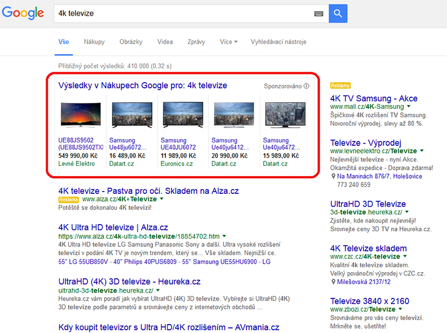
Task: Click the Samsung Ue40ju6472 TV thumbnail
Action: [286, 115]
